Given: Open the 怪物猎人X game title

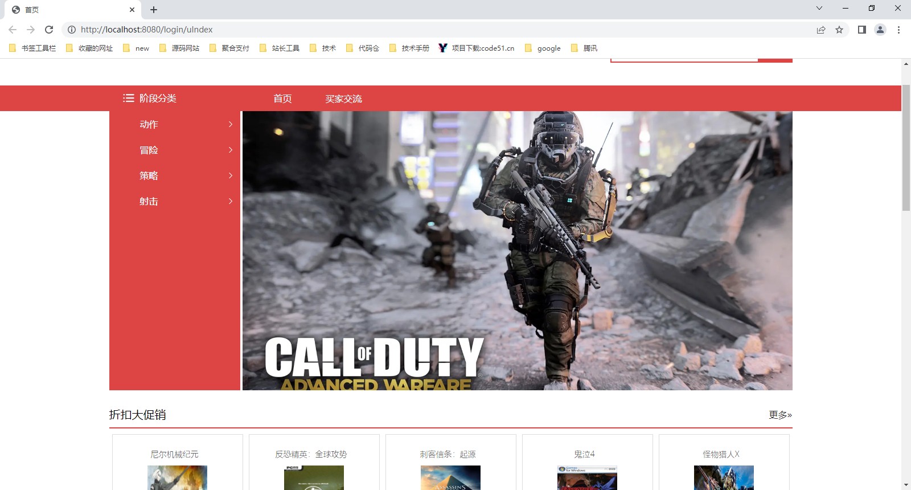Looking at the screenshot, I should (x=721, y=454).
